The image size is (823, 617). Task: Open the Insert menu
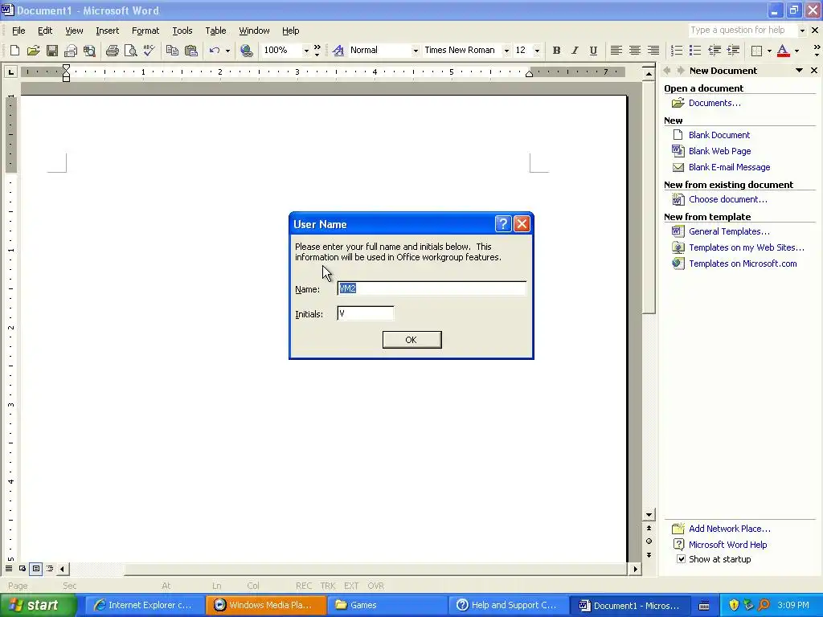107,31
